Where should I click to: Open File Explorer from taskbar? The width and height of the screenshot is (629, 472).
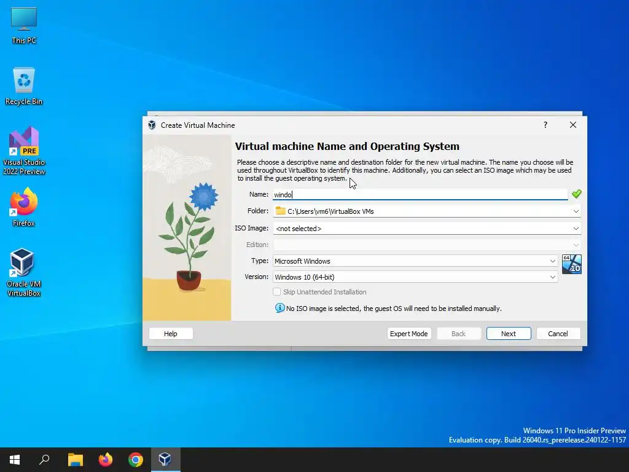tap(75, 460)
